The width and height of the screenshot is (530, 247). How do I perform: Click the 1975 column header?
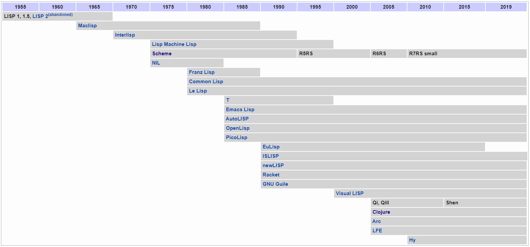click(x=168, y=7)
